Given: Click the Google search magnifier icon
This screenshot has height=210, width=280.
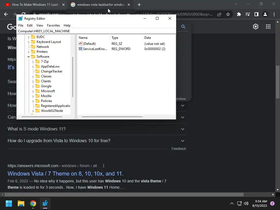Looking at the screenshot, I should click(x=183, y=27).
